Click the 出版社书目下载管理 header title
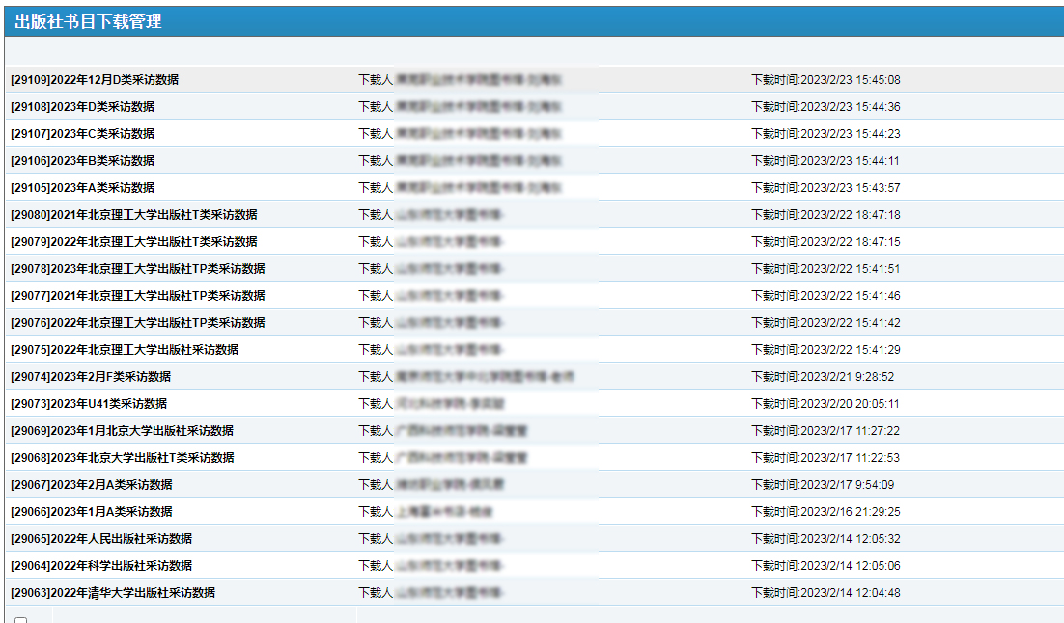This screenshot has height=623, width=1064. click(88, 22)
